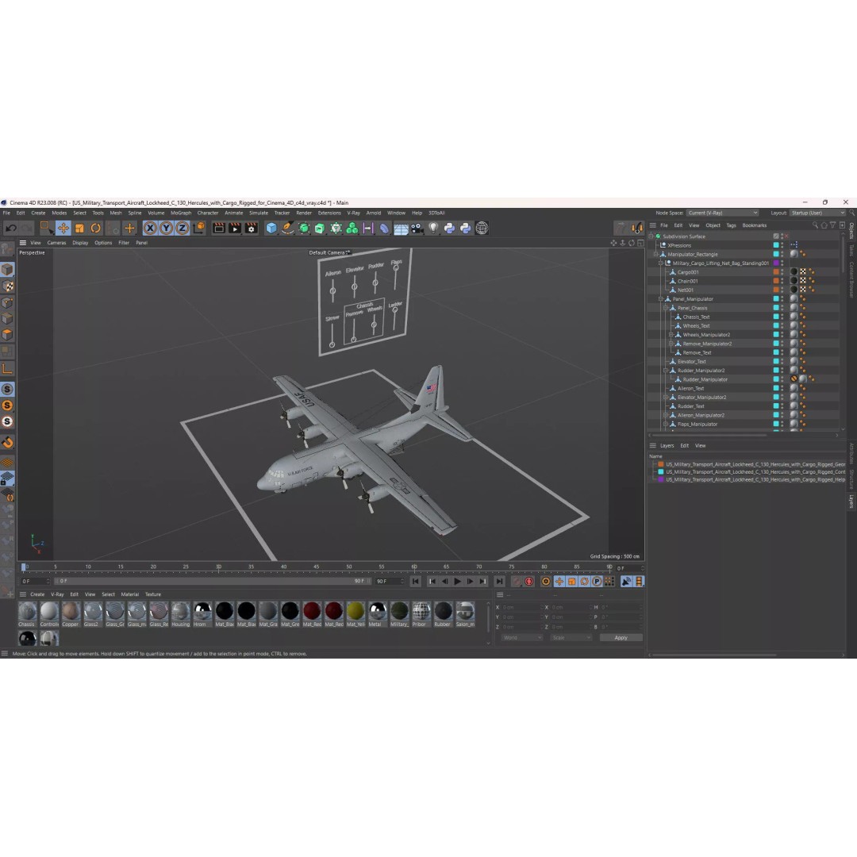Go to start of animation
This screenshot has height=857, width=857.
415,582
